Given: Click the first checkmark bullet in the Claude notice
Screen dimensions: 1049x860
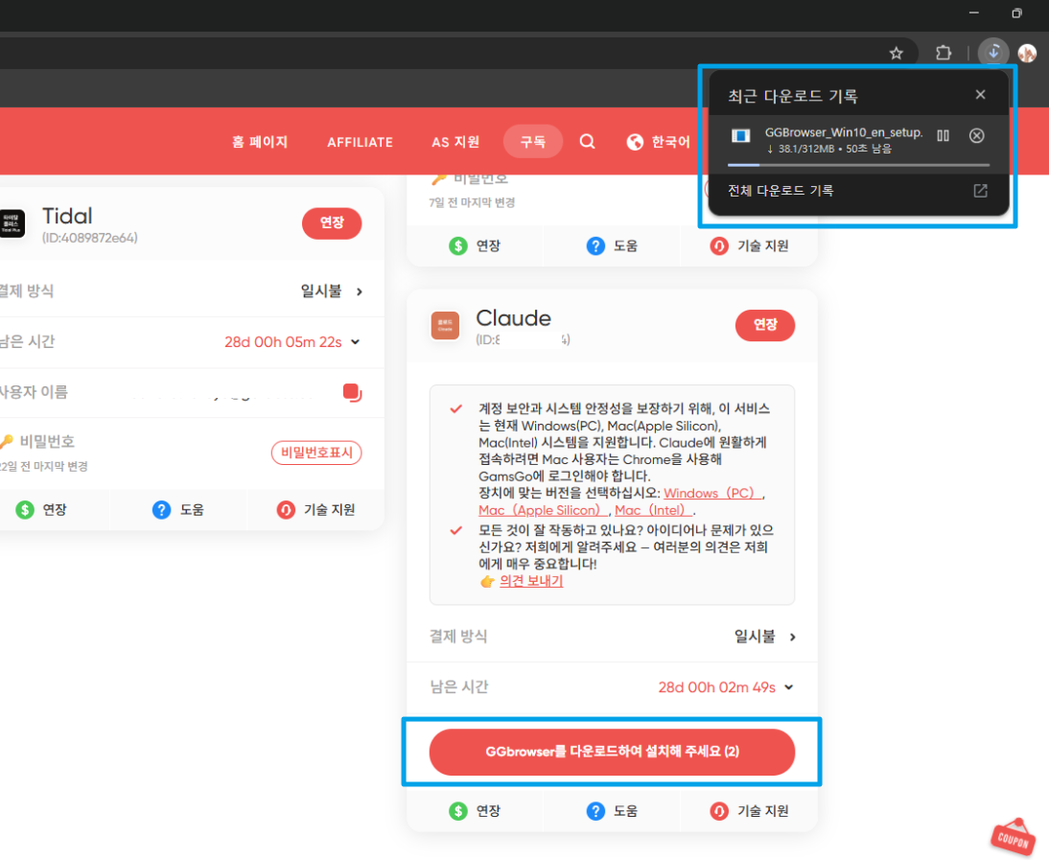Looking at the screenshot, I should tap(456, 408).
